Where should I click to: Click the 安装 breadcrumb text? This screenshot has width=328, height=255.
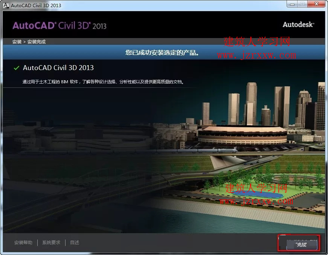pyautogui.click(x=17, y=42)
